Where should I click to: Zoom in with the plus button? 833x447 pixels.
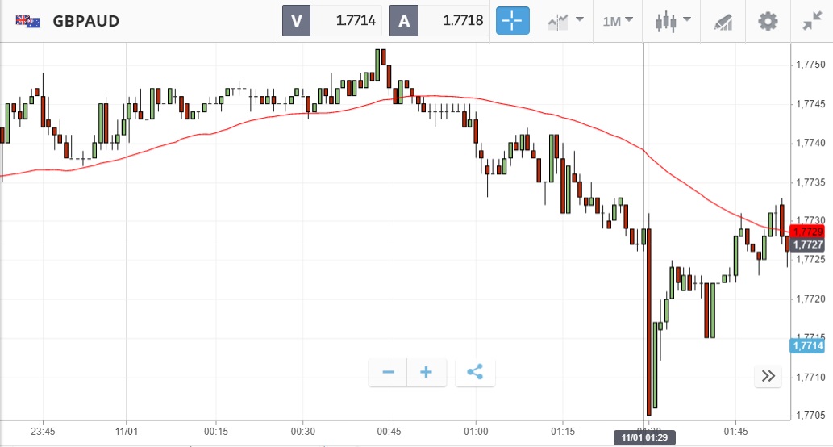[427, 372]
